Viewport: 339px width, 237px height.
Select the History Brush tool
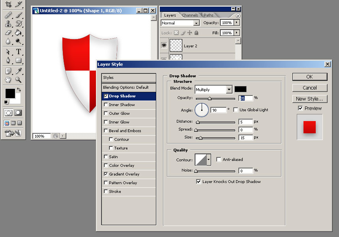[x=19, y=24]
